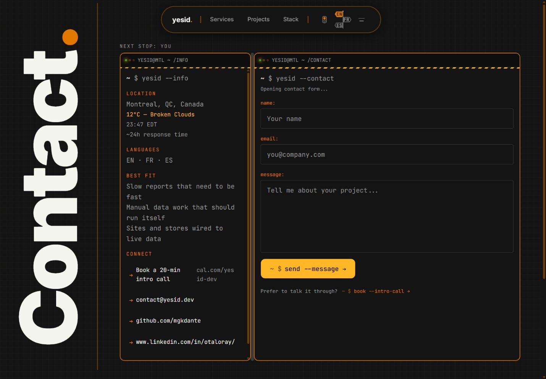Select the Montreal, QC, Canada text

point(165,104)
